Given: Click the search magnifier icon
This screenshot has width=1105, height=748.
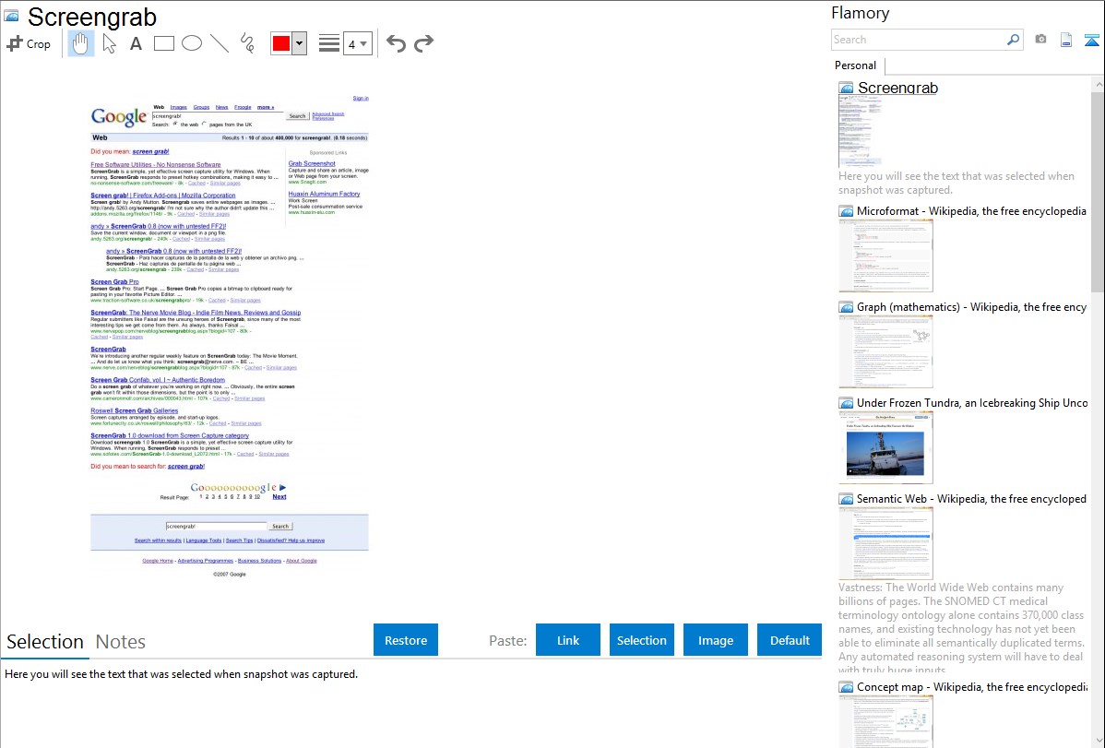Looking at the screenshot, I should click(x=1014, y=40).
